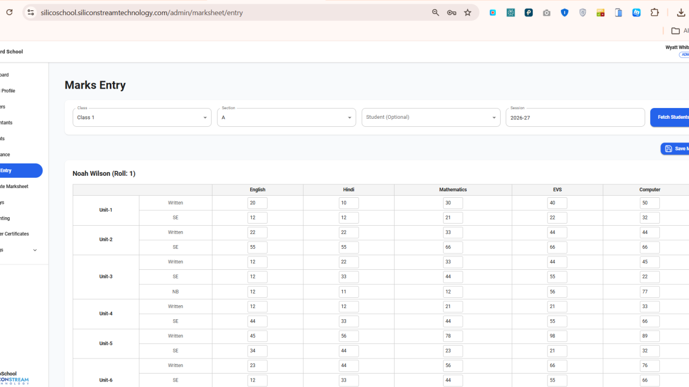Click the address bar URL
This screenshot has height=387, width=689.
coord(142,12)
